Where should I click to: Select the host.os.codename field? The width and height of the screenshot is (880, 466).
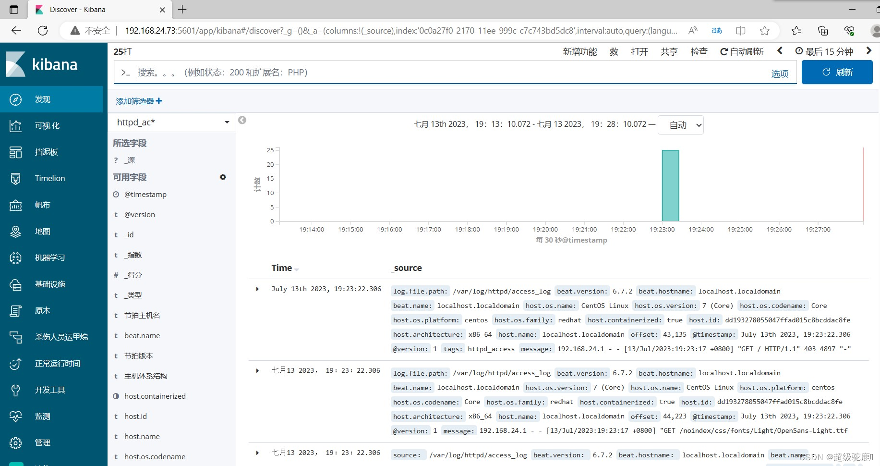pyautogui.click(x=155, y=457)
